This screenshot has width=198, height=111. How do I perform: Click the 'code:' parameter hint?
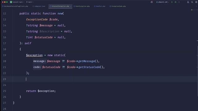37,67
